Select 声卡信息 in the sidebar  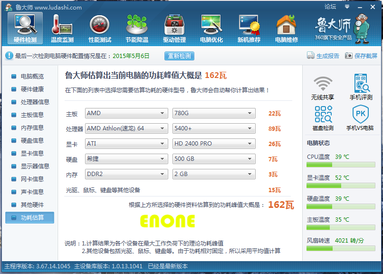pos(30,192)
